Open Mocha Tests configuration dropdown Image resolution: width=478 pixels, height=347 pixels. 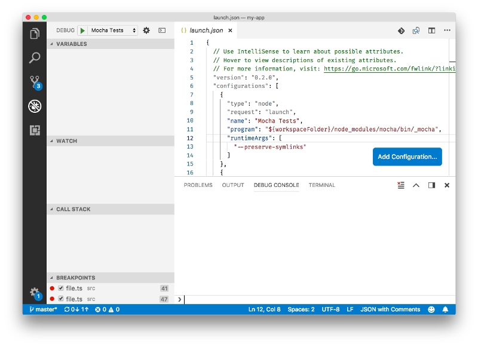(x=113, y=30)
